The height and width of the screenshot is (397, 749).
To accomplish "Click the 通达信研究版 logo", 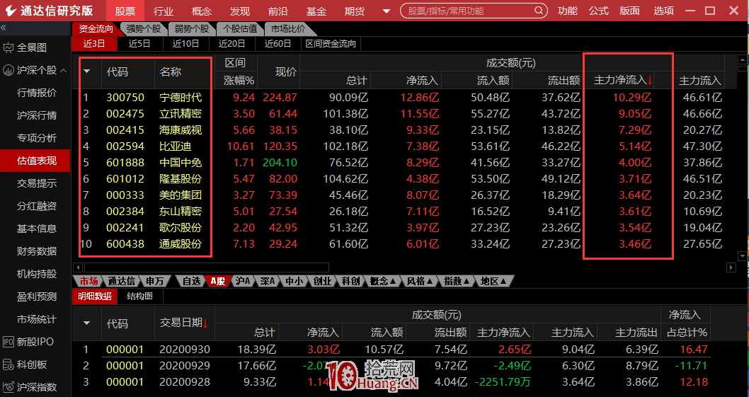I will (x=50, y=11).
